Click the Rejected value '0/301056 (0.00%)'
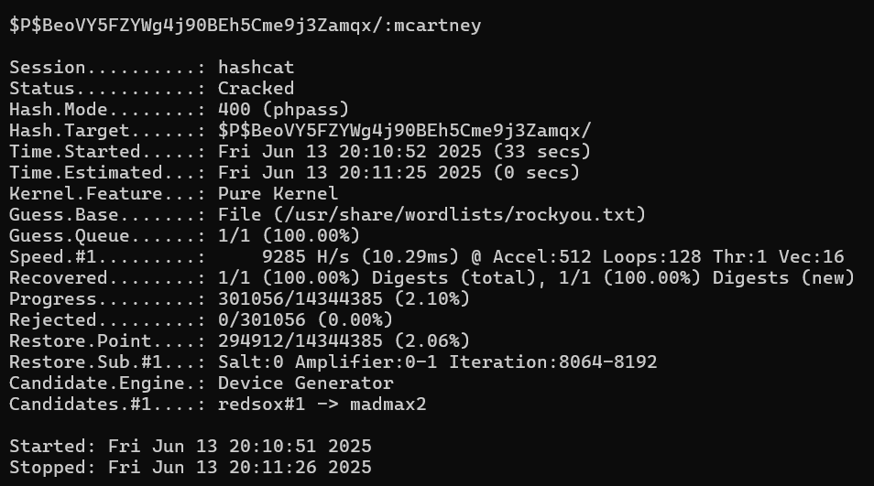The height and width of the screenshot is (486, 874). 305,320
